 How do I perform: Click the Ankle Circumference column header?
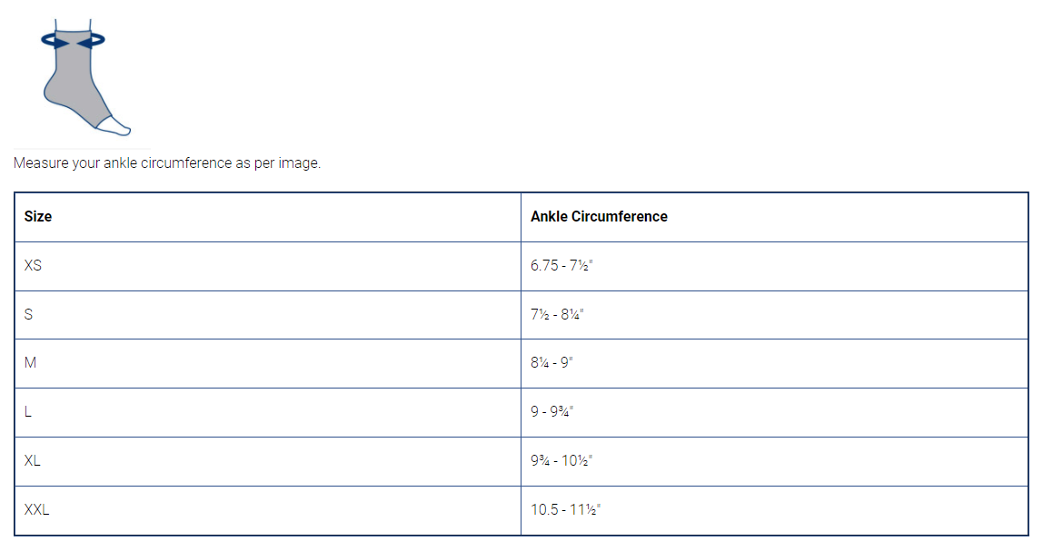(x=599, y=217)
